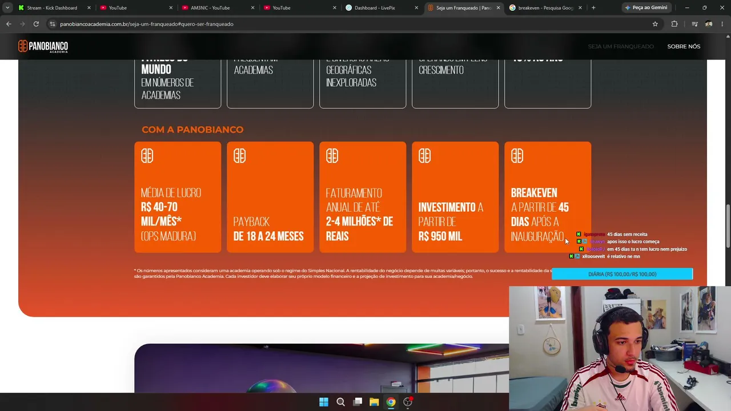Click the Panobianco Academia logo

click(x=43, y=46)
